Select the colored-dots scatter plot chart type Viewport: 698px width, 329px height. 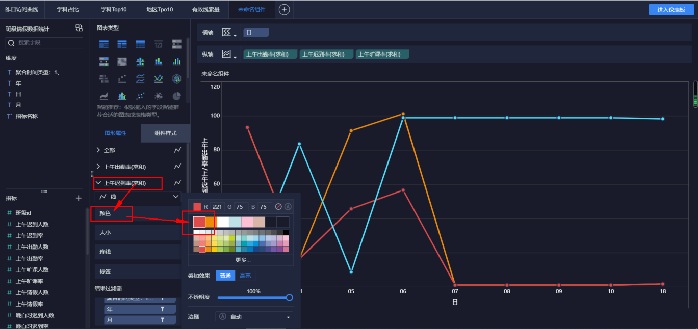pos(140,96)
